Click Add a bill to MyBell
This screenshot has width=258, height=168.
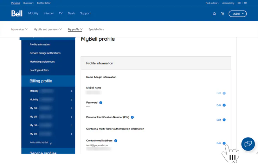pyautogui.click(x=39, y=142)
